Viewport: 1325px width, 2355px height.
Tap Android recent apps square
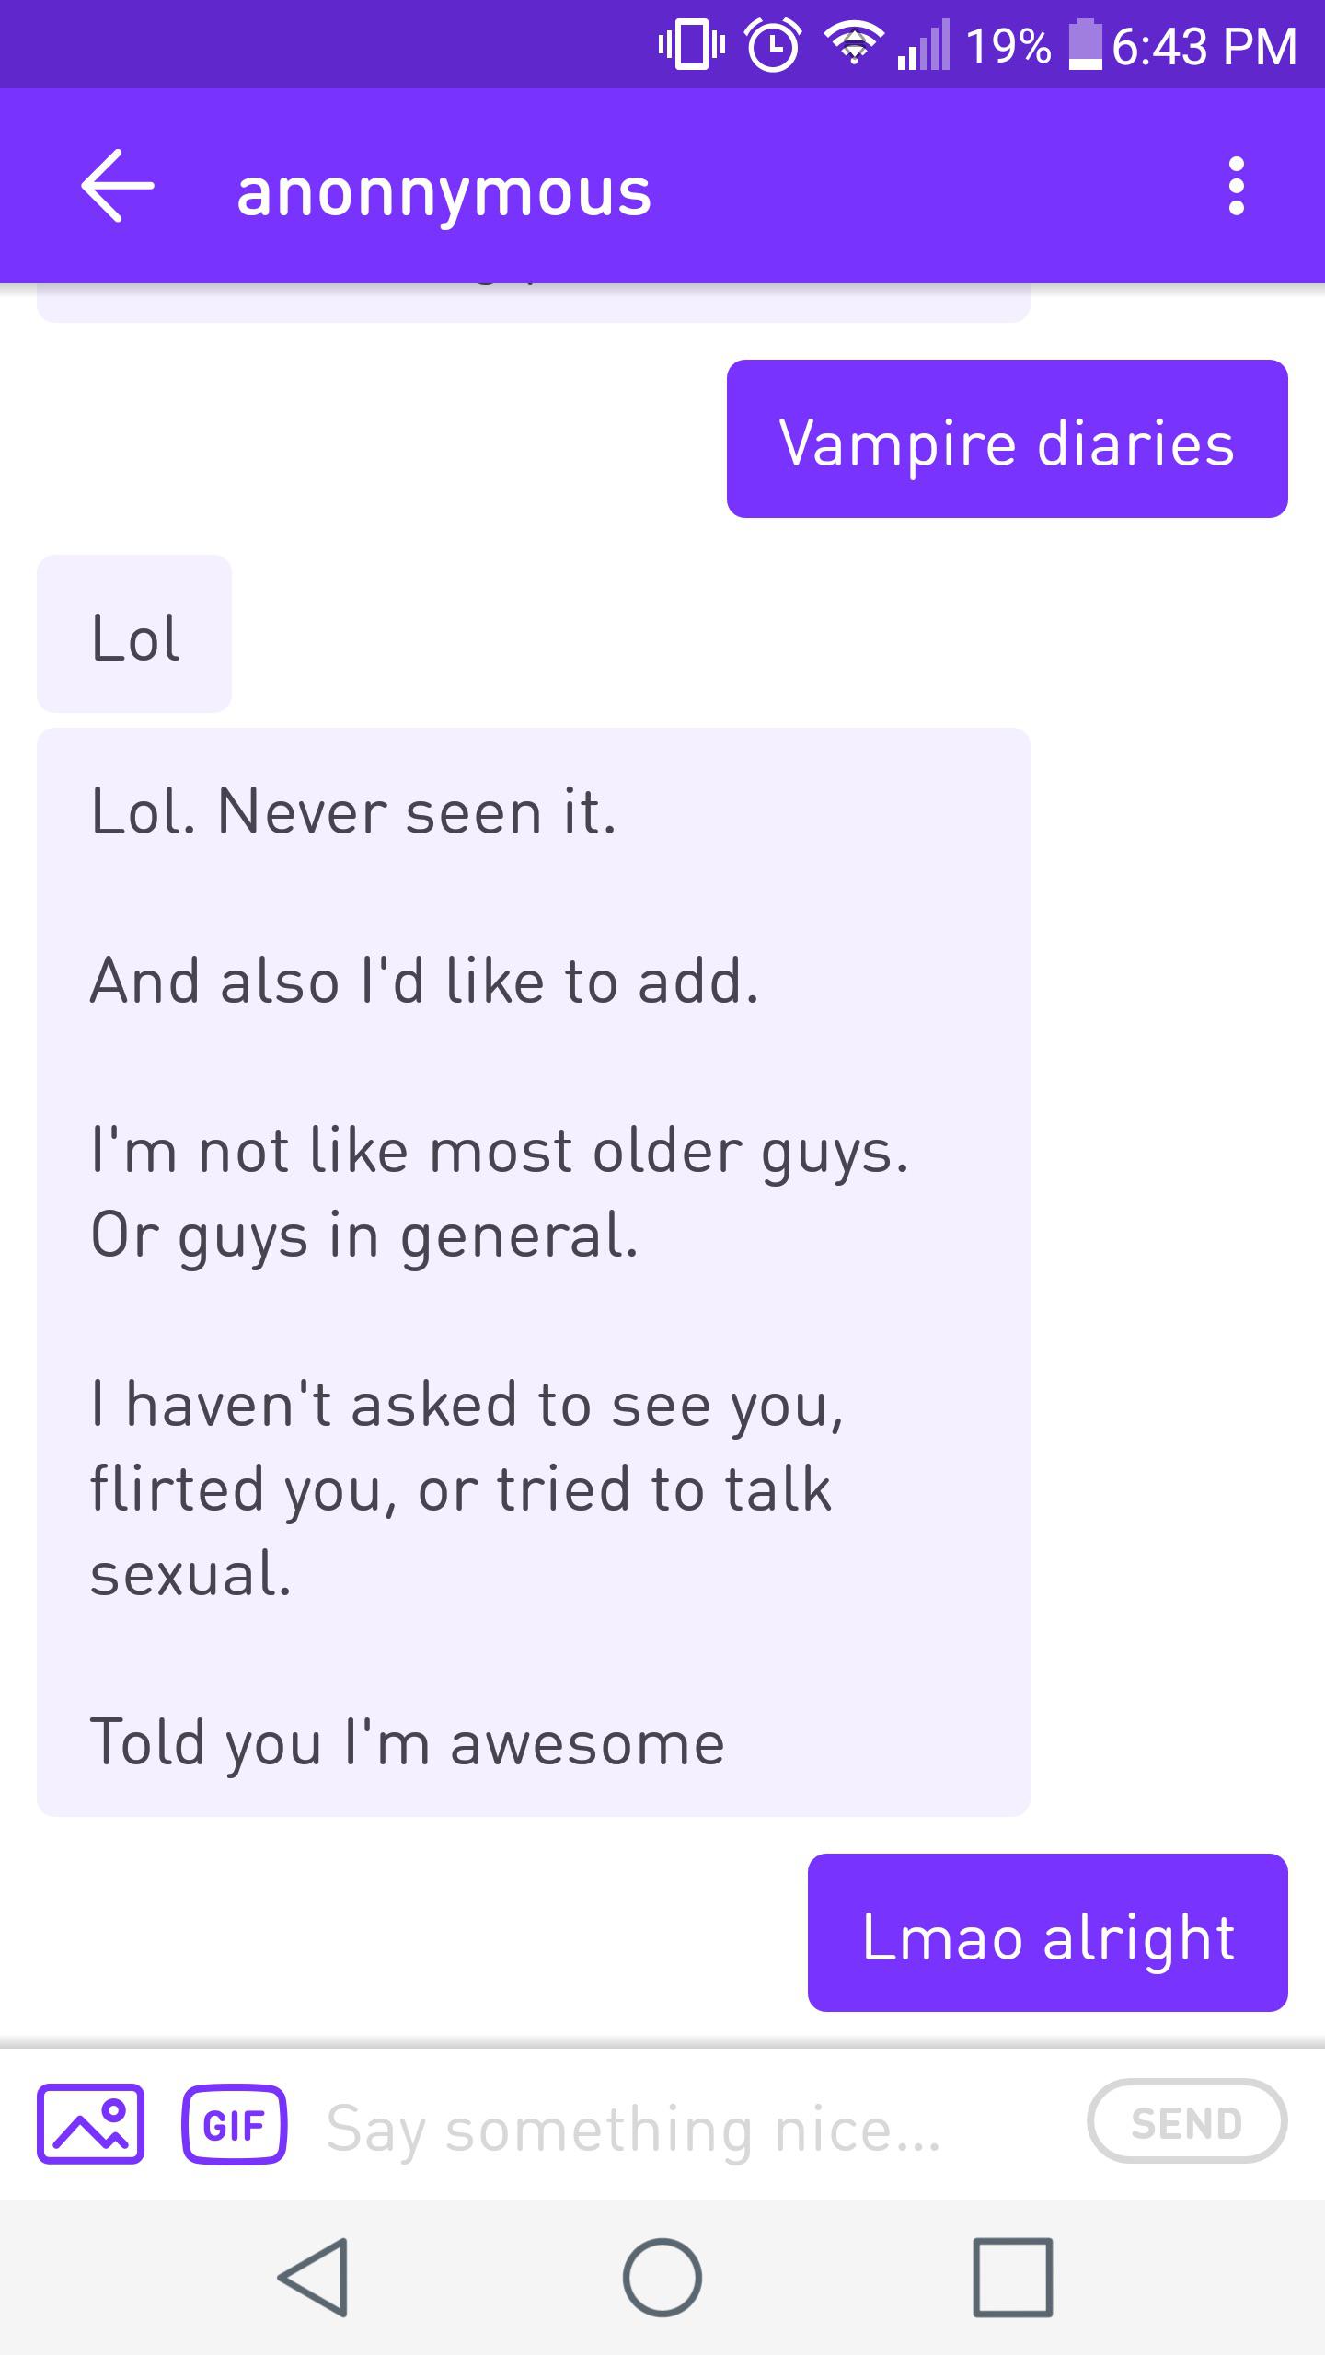(x=1012, y=2277)
